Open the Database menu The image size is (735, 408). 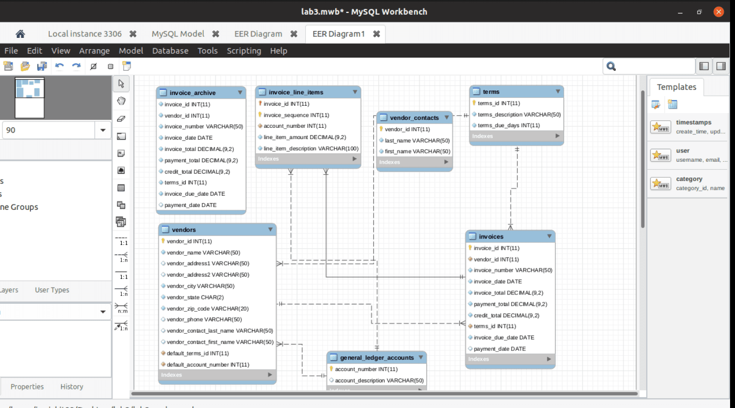pyautogui.click(x=170, y=51)
